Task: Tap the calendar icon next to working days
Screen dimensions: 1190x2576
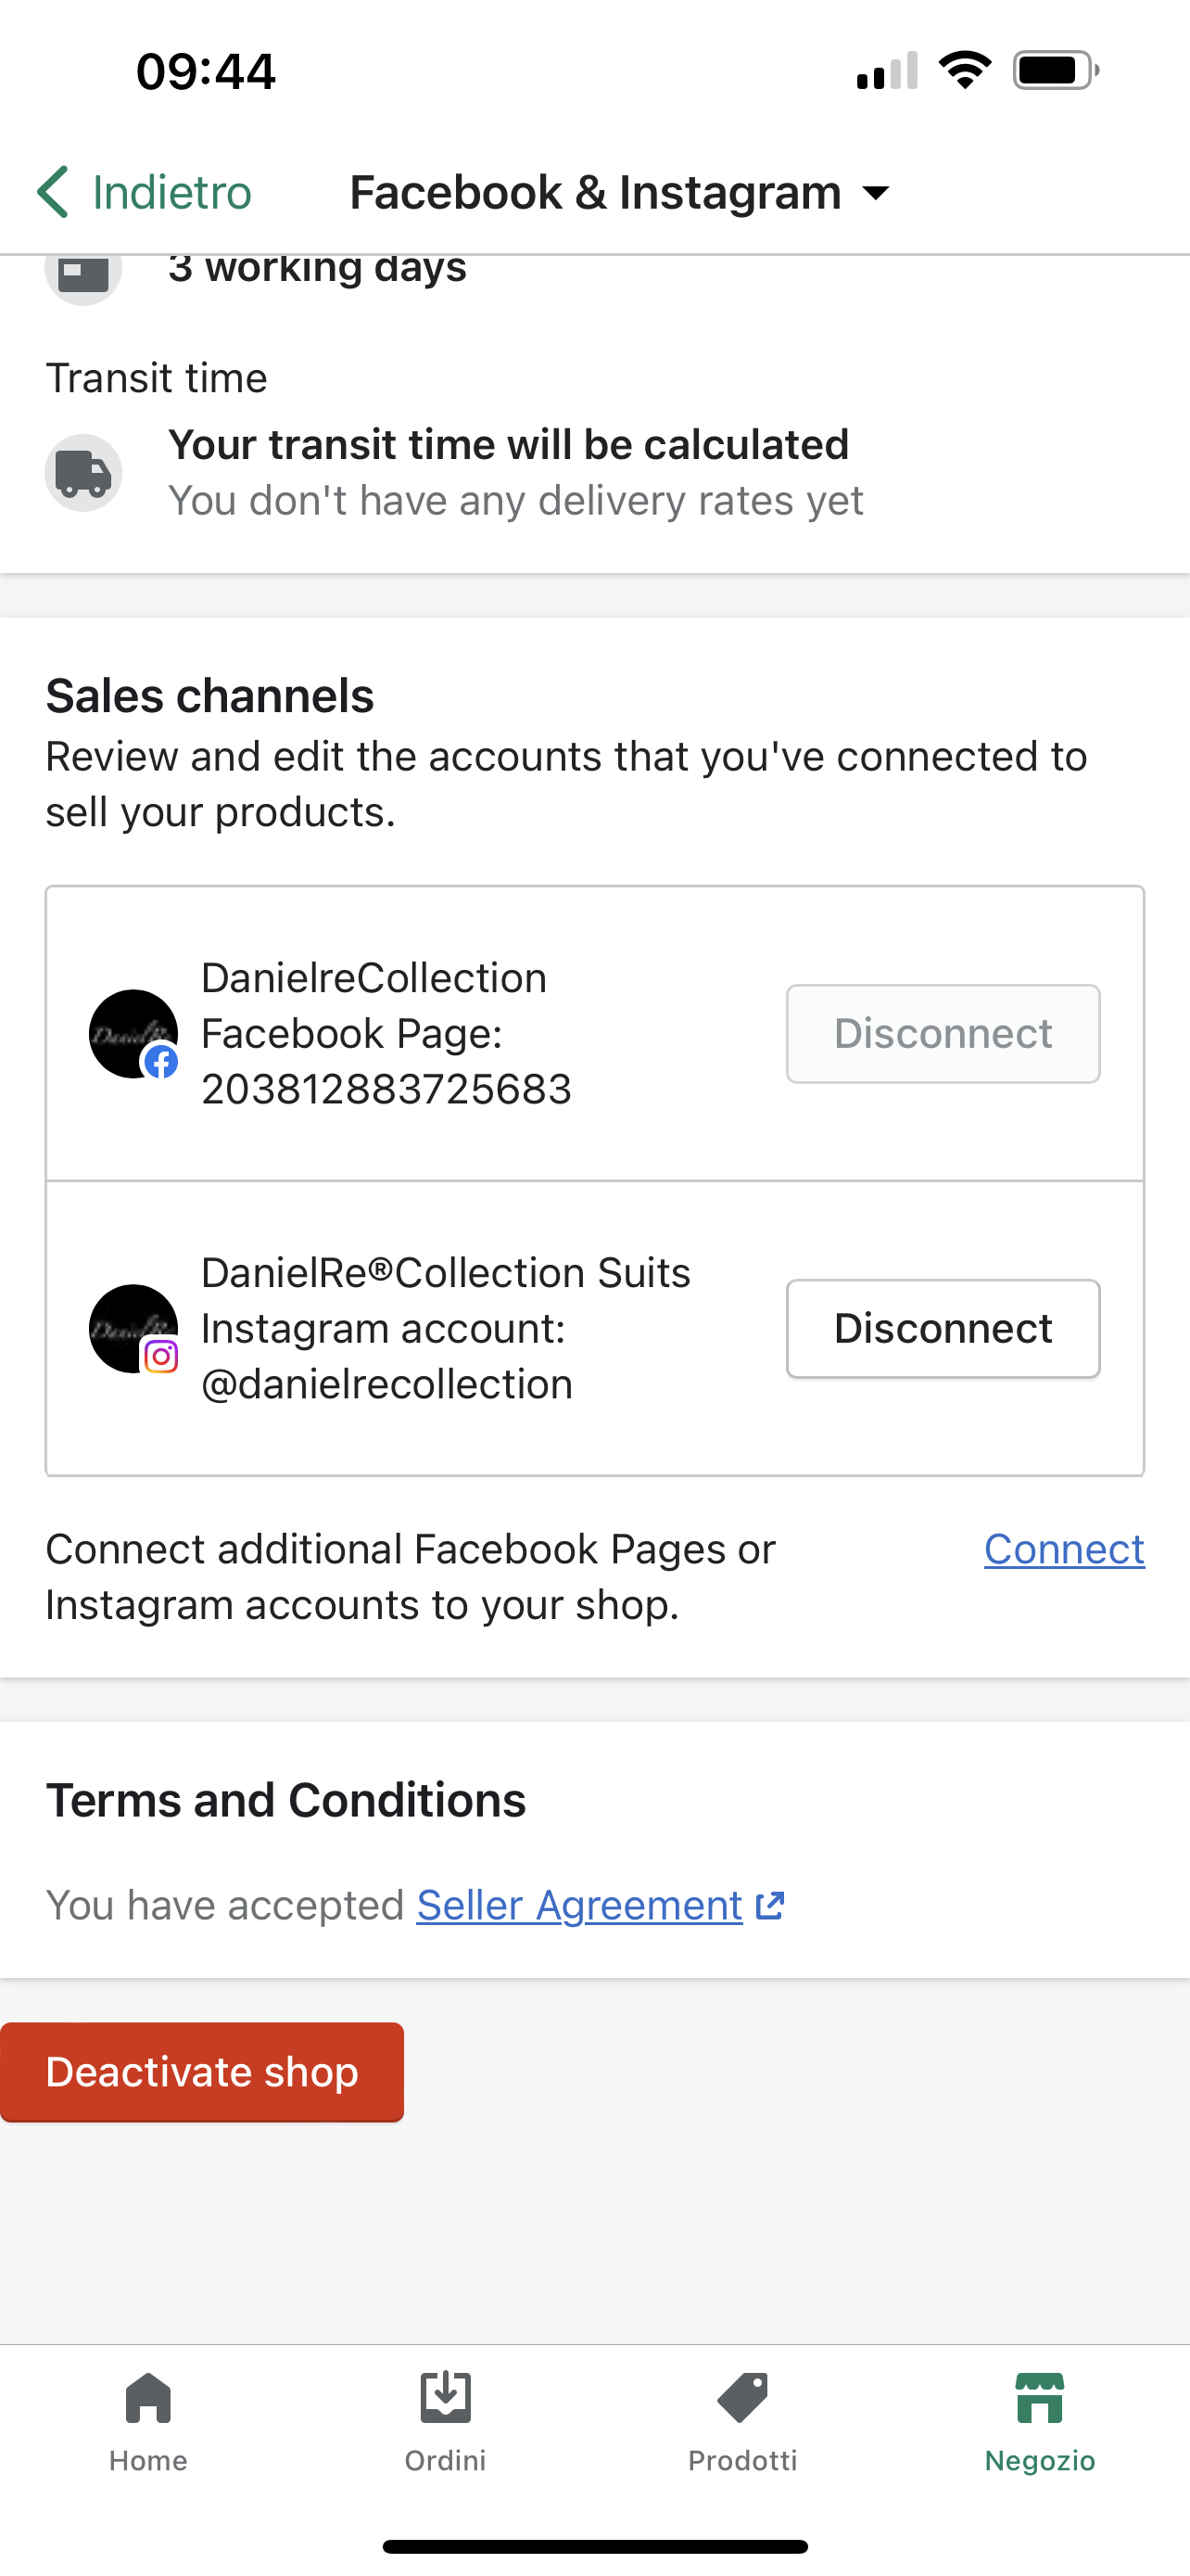Action: pyautogui.click(x=82, y=272)
